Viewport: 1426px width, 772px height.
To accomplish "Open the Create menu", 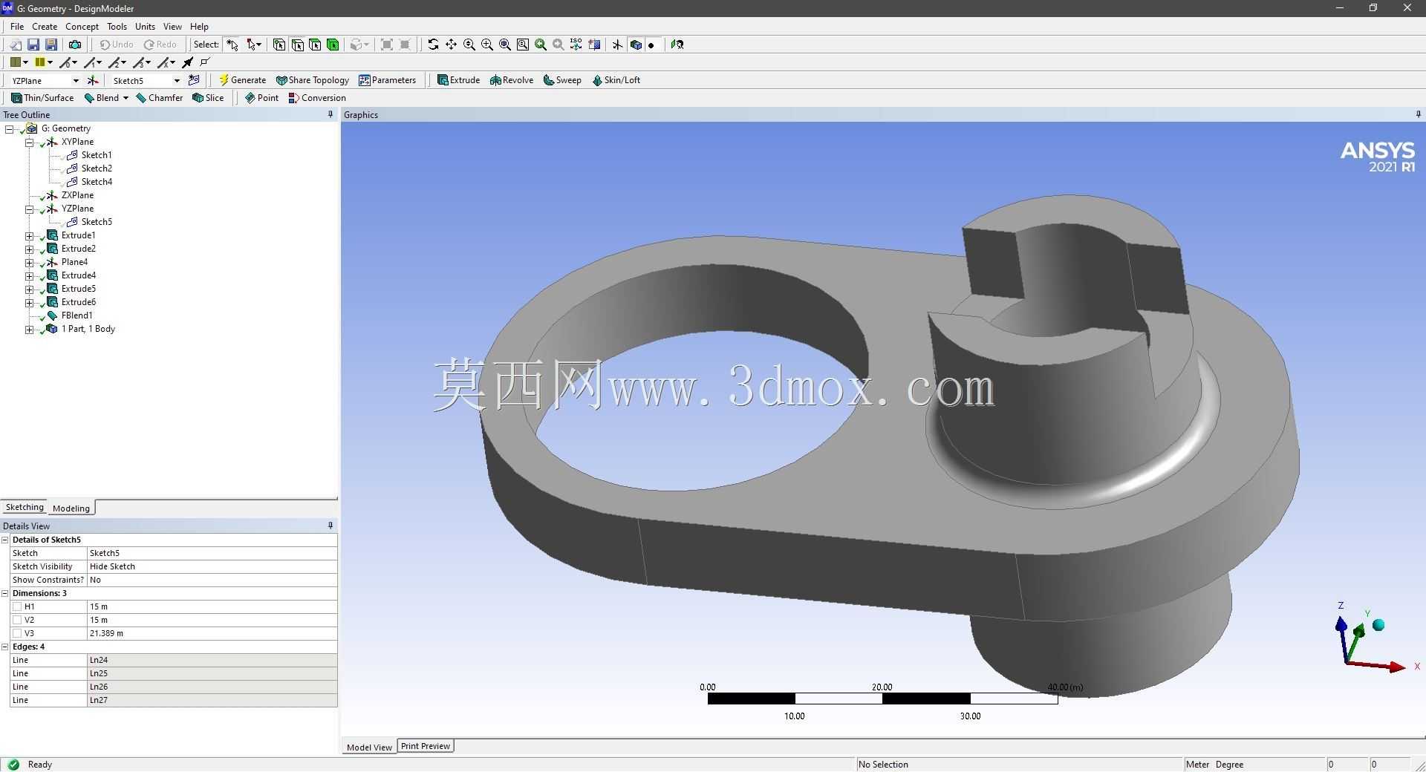I will (x=45, y=26).
